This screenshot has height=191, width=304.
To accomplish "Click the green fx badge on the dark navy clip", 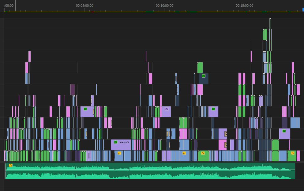I will tap(203, 76).
